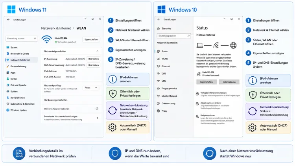Image resolution: width=295 pixels, height=166 pixels.
Task: Click the Status globe icon in Windows 10 sidebar
Action: [158, 51]
